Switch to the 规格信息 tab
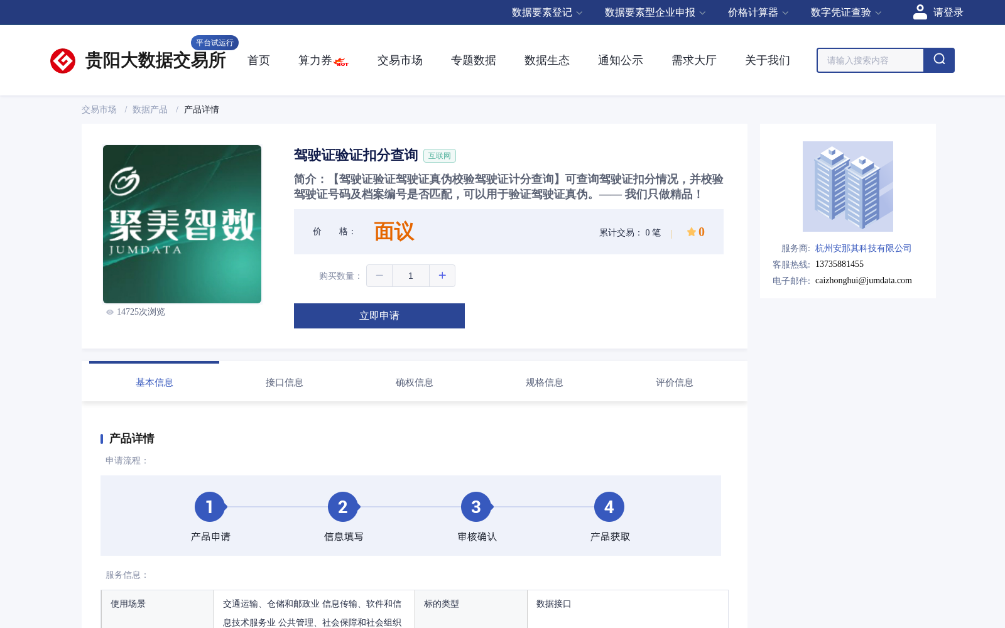 point(545,382)
